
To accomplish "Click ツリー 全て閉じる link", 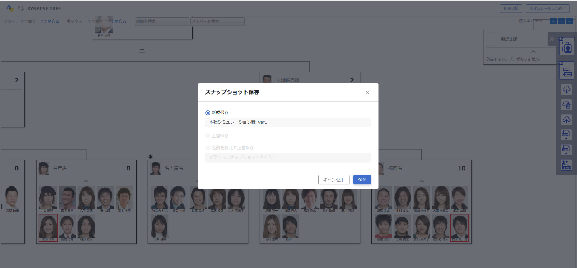I will coord(49,21).
